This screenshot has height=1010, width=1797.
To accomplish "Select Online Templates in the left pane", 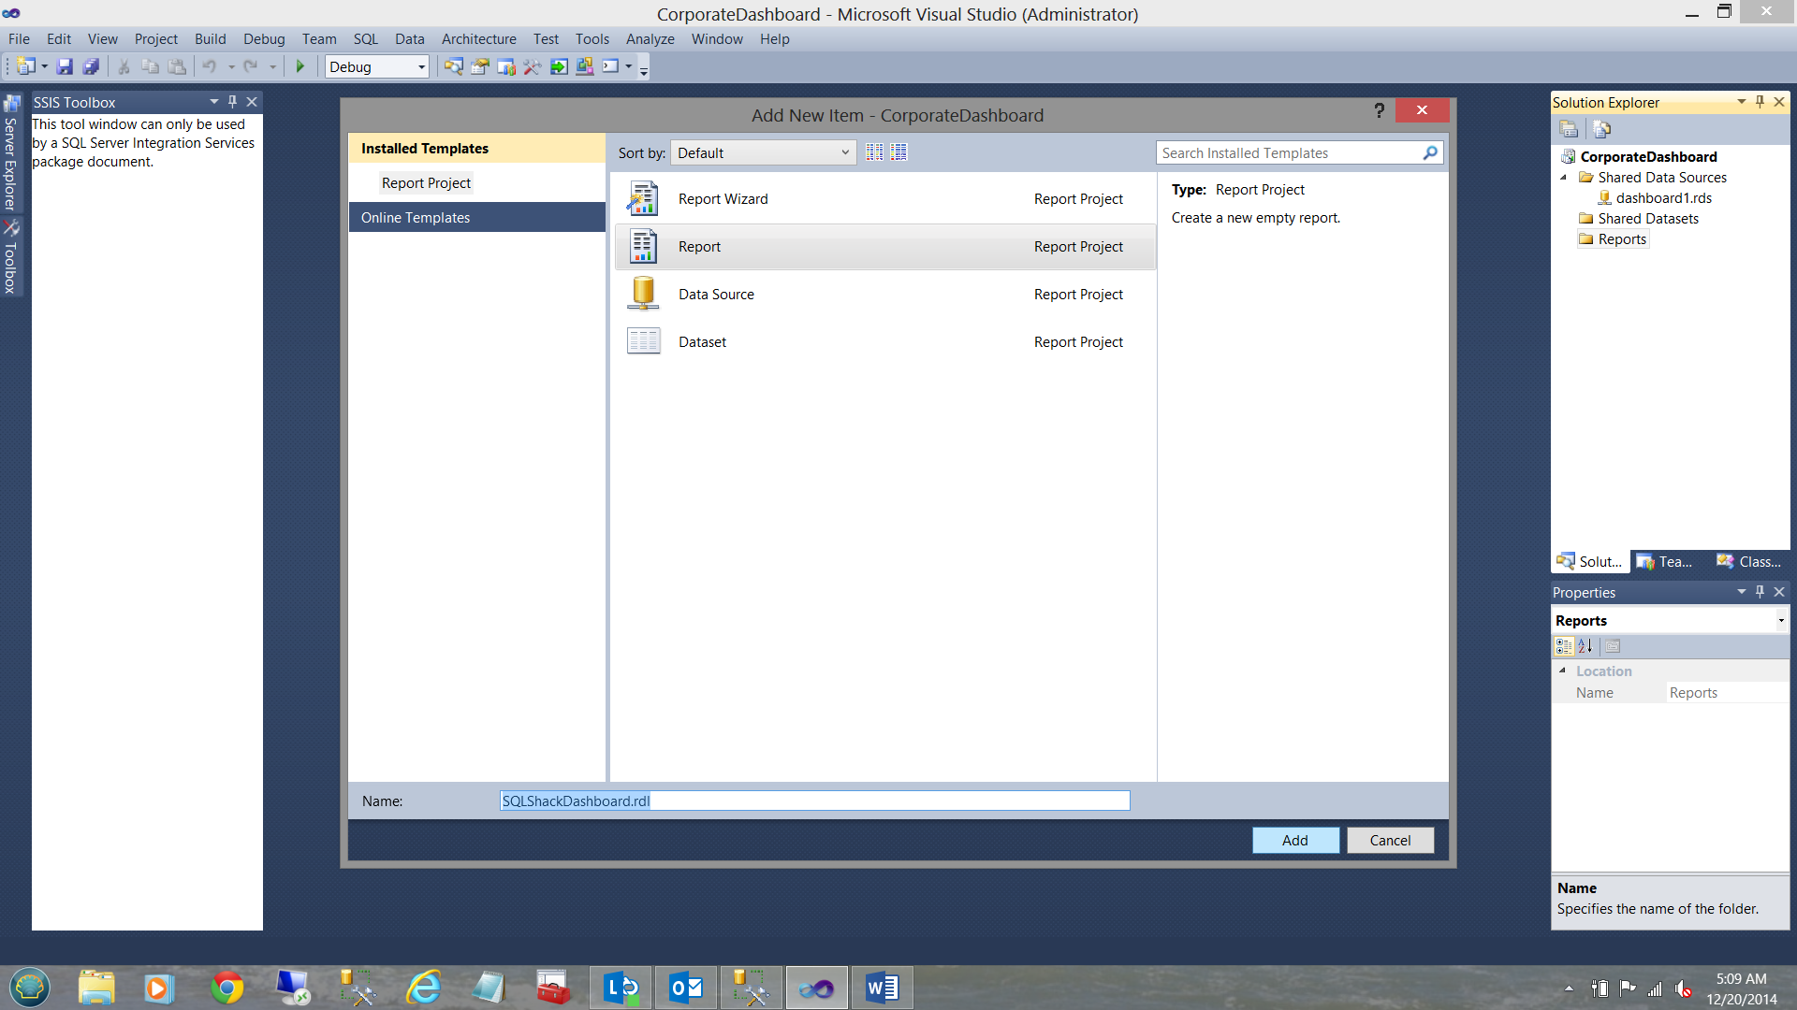I will (416, 217).
